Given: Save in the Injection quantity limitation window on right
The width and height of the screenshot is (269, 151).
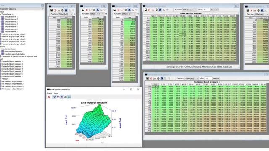Looking at the screenshot, I should tap(248, 10).
